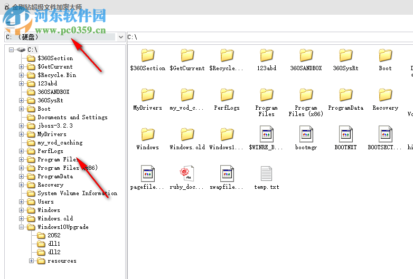Expand the Windows.old tree folder
The image size is (413, 279).
point(21,218)
